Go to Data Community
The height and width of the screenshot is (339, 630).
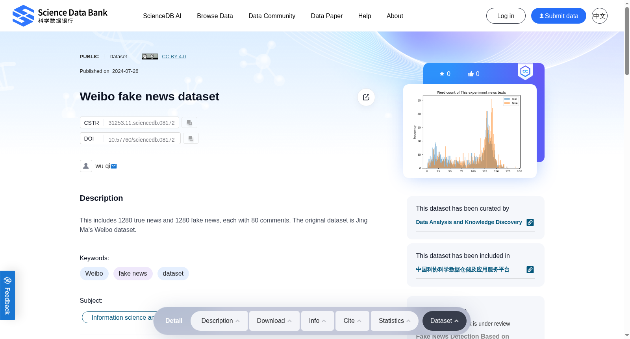(272, 16)
